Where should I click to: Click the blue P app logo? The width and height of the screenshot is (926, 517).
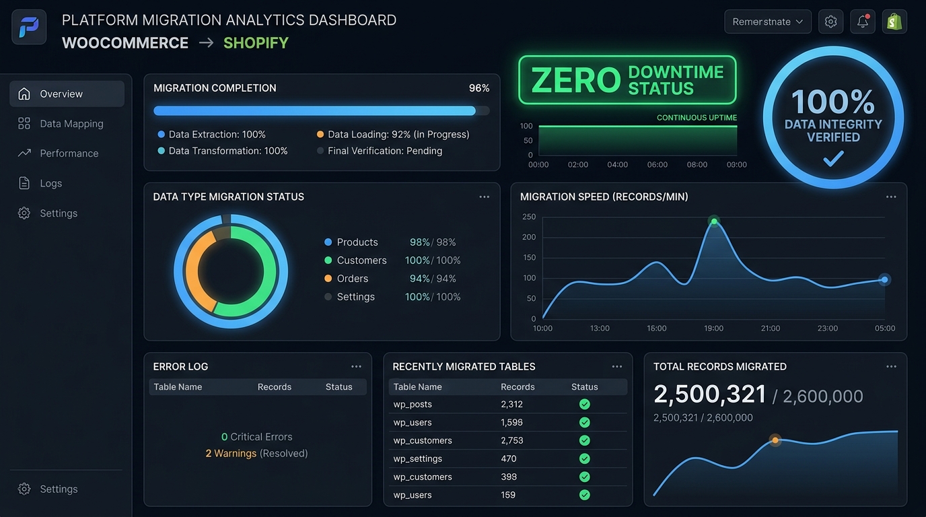29,27
